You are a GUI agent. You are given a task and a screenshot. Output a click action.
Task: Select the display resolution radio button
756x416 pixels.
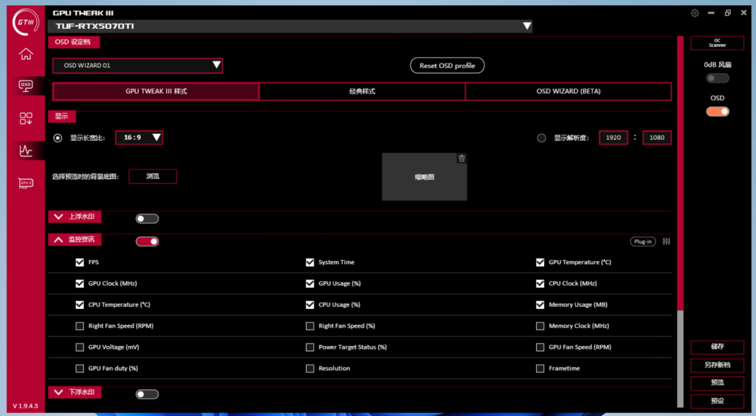pos(541,138)
